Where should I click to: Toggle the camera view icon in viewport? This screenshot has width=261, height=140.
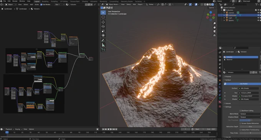pos(215,31)
